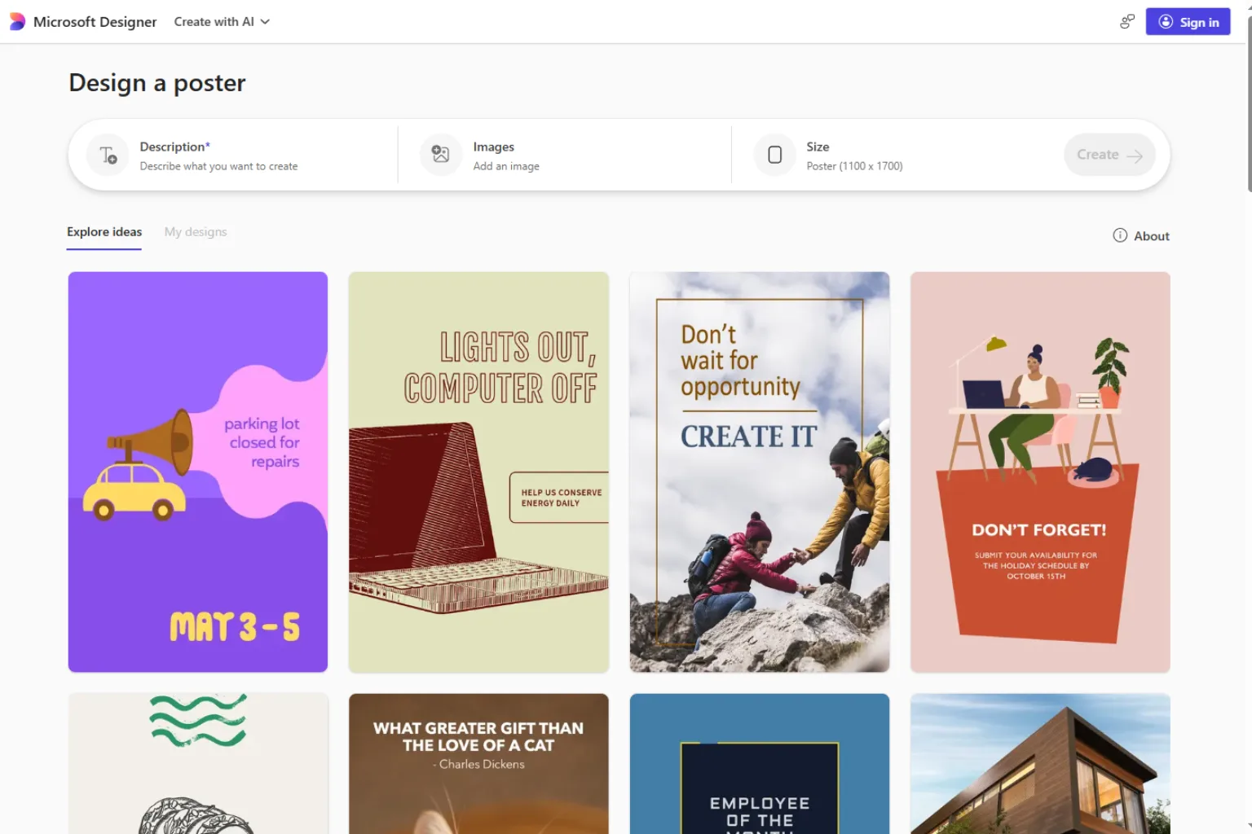This screenshot has width=1252, height=834.
Task: Select the Lights Out, Computer Off poster
Action: 478,472
